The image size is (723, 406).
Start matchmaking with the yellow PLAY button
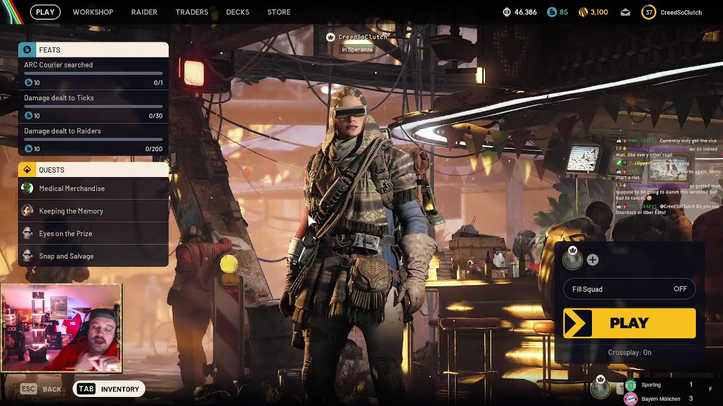(629, 323)
